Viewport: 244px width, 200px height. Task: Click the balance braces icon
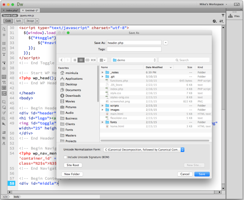click(x=4, y=68)
